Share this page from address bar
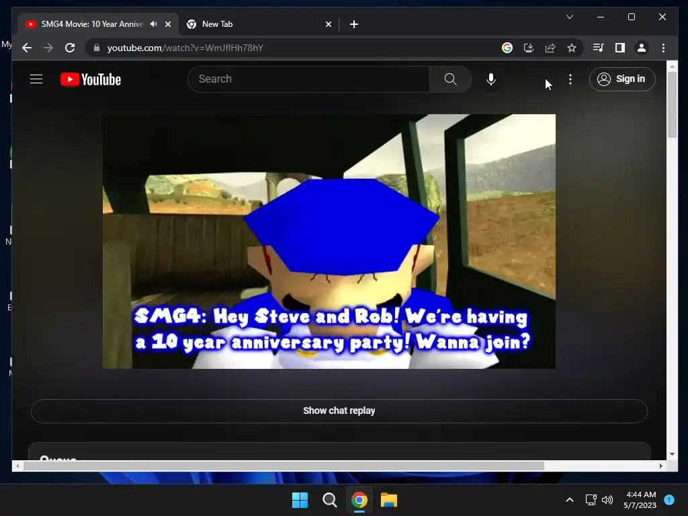The width and height of the screenshot is (688, 516). pyautogui.click(x=550, y=48)
